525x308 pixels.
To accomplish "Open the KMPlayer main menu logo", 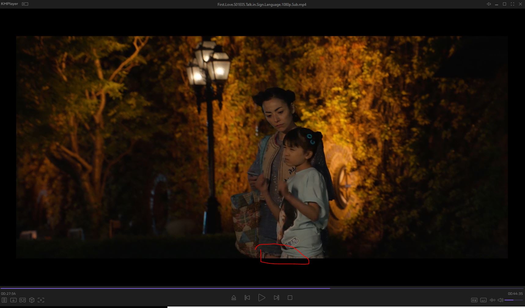I will [x=9, y=4].
